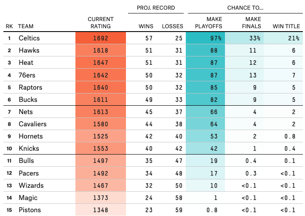
Task: Sort by Win Title column
Action: click(286, 26)
